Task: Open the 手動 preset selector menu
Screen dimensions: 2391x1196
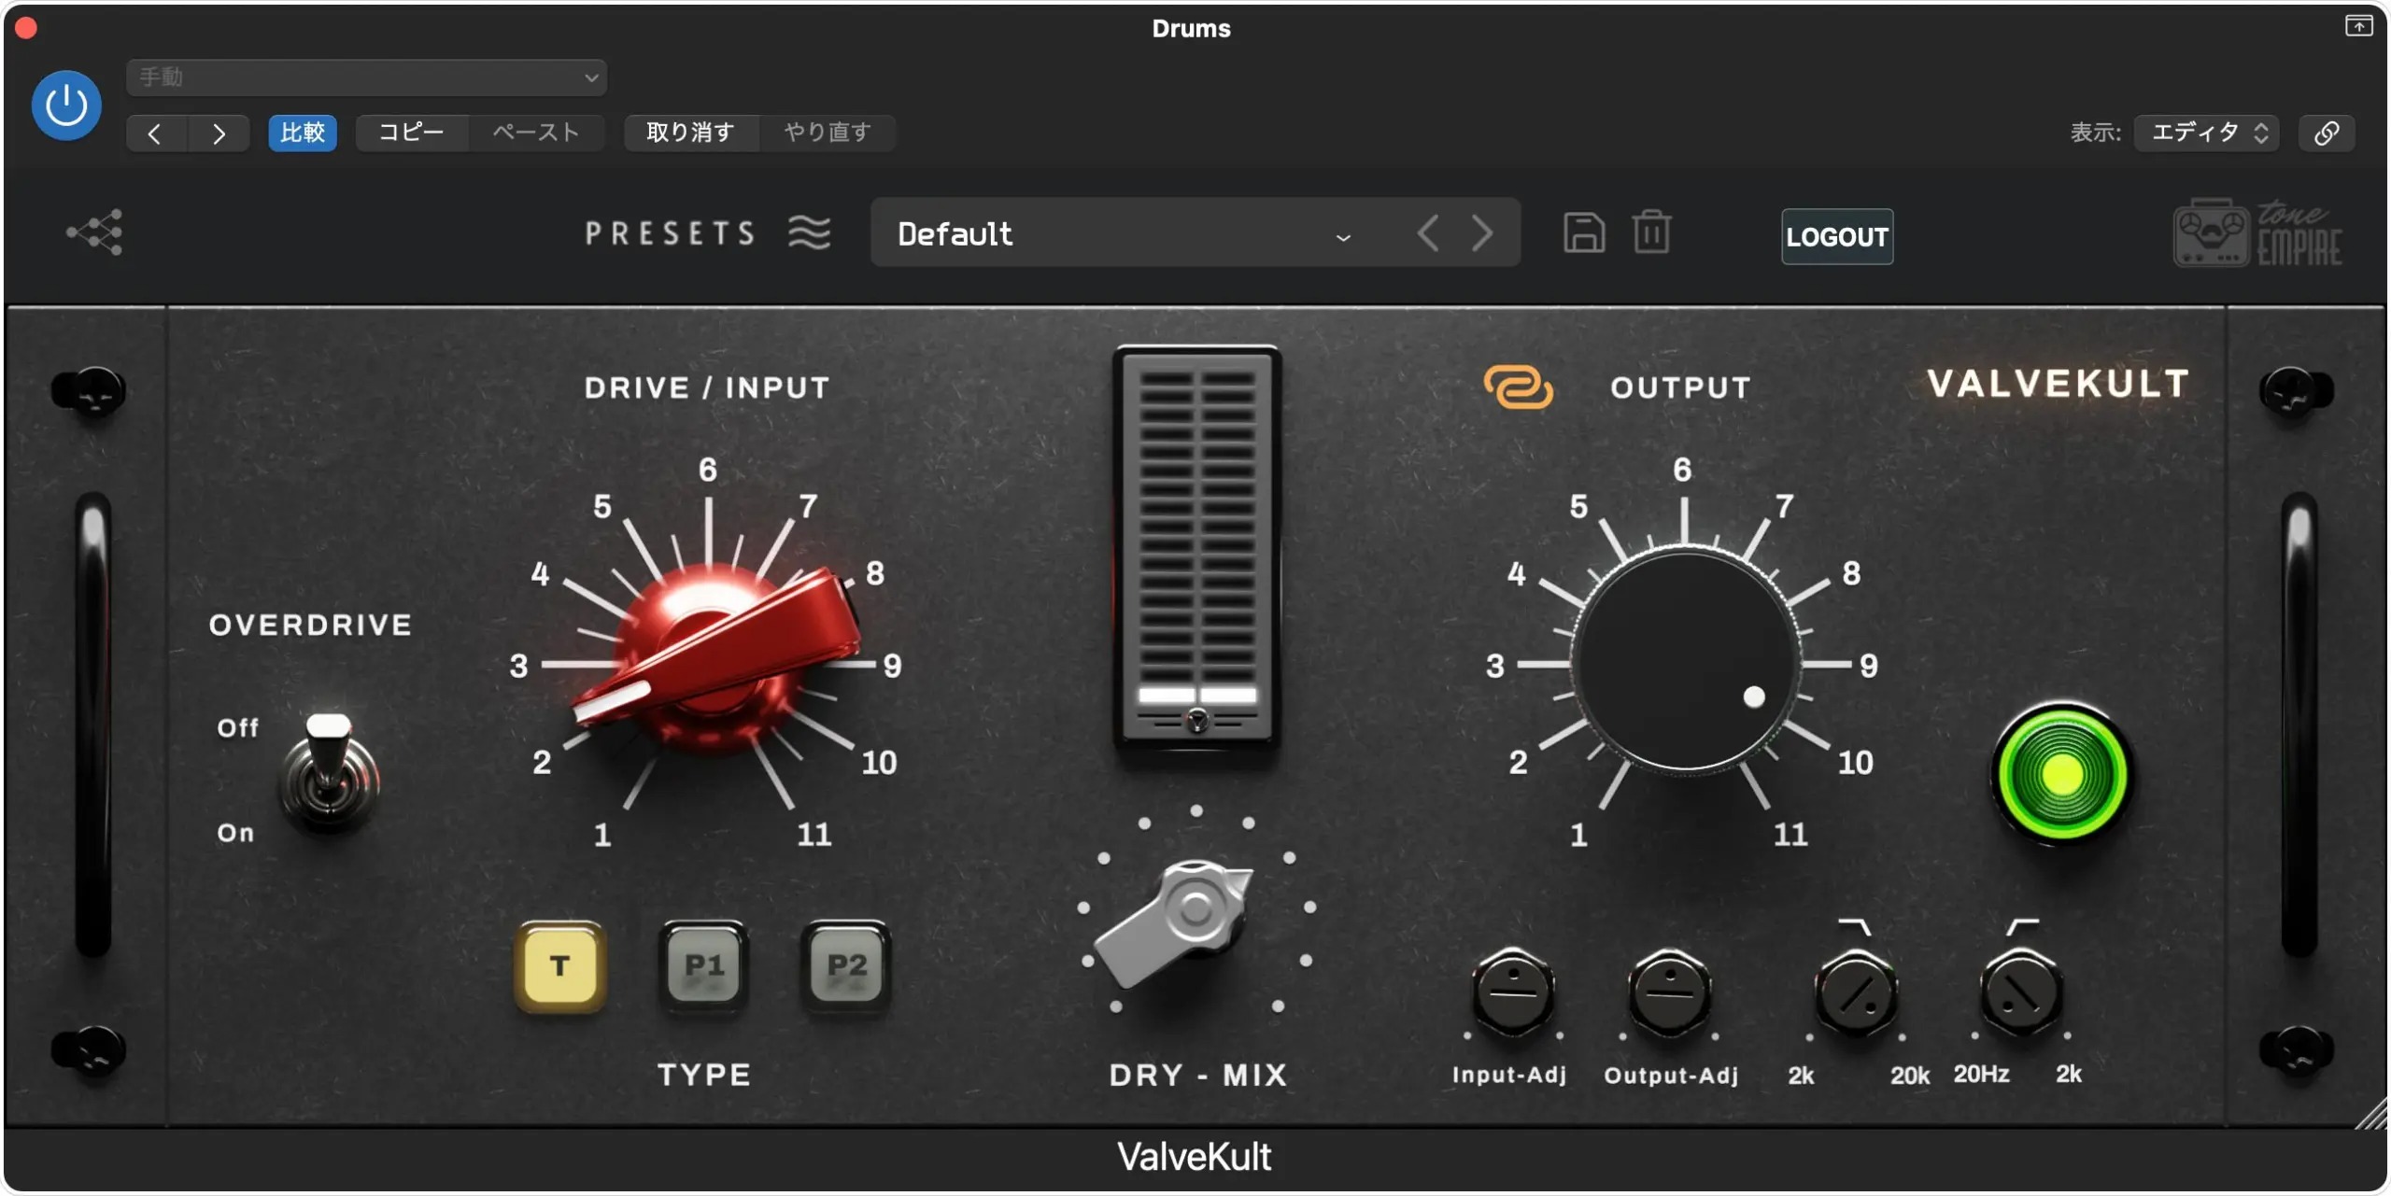Action: 365,77
